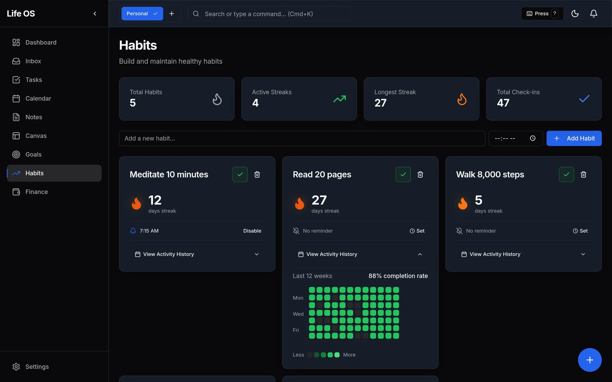Set a reminder for Read 20 pages
Image resolution: width=612 pixels, height=382 pixels.
tap(417, 231)
